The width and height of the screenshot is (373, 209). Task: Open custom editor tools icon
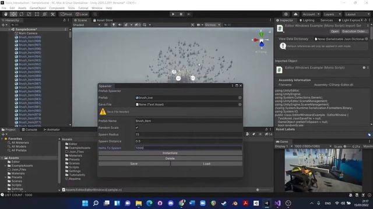tap(52, 14)
